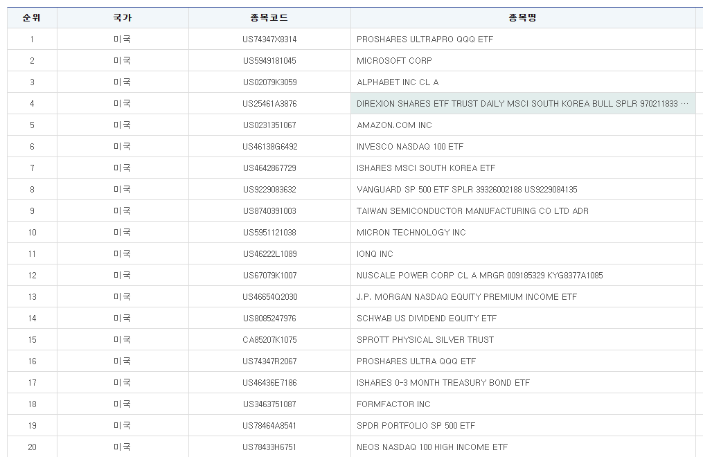Click rank number 15 cell

(32, 340)
